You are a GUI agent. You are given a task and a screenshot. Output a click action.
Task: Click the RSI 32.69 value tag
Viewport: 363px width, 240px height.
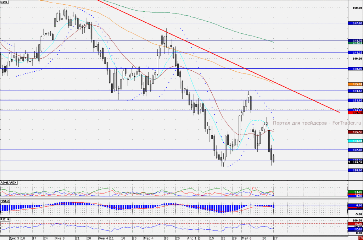(355, 229)
